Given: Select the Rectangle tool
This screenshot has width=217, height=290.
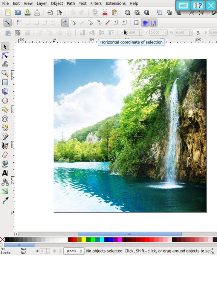Looking at the screenshot, I should point(5,82).
